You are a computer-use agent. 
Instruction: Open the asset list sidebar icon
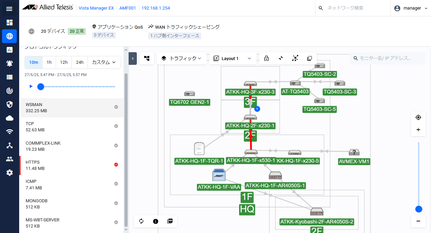[9, 77]
